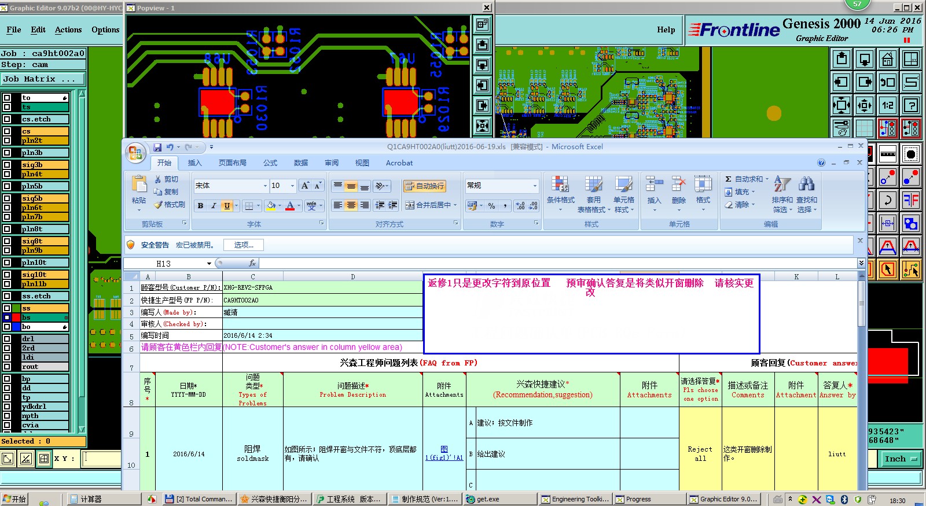The image size is (926, 506).
Task: Open fill color dropdown arrow in Excel
Action: click(280, 205)
